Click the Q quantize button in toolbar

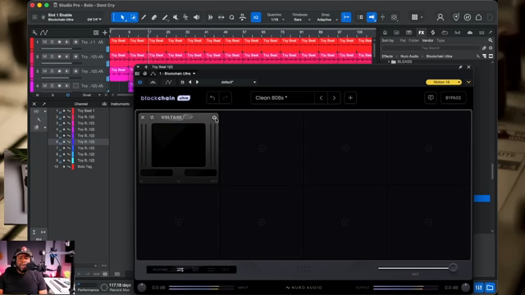click(231, 17)
